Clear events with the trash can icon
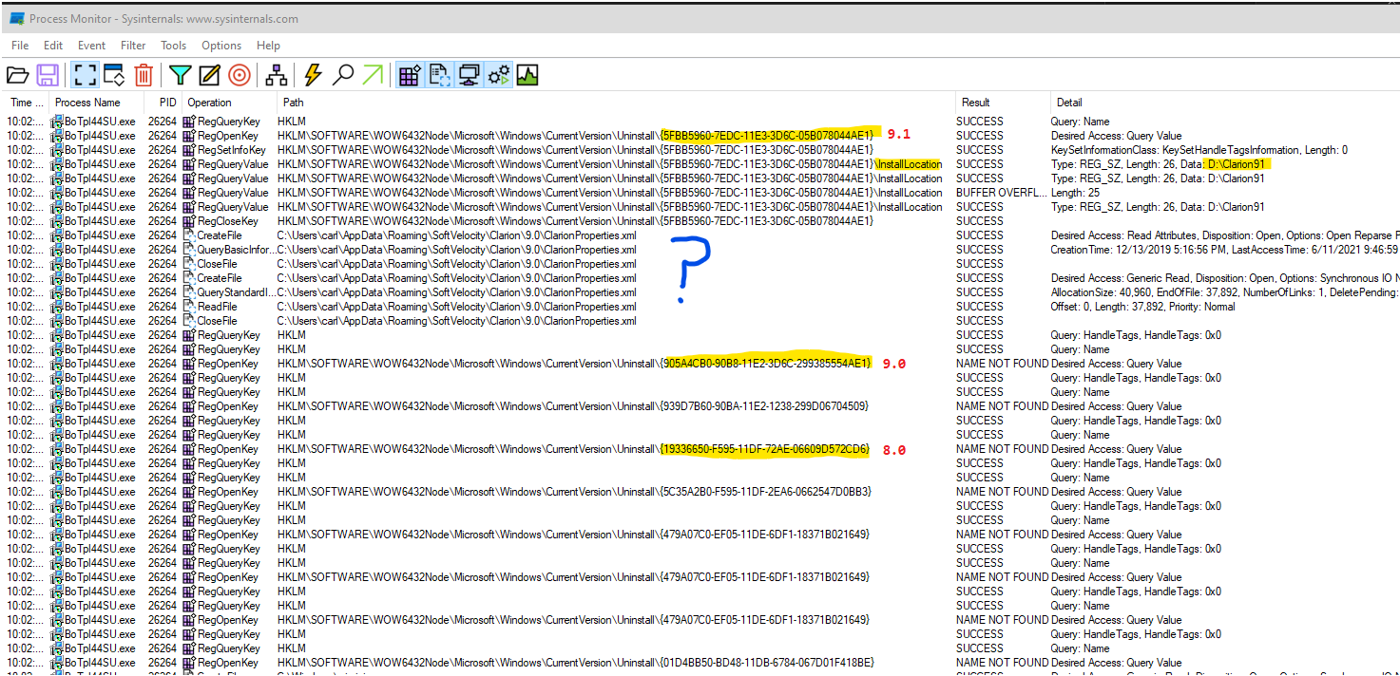 point(144,75)
